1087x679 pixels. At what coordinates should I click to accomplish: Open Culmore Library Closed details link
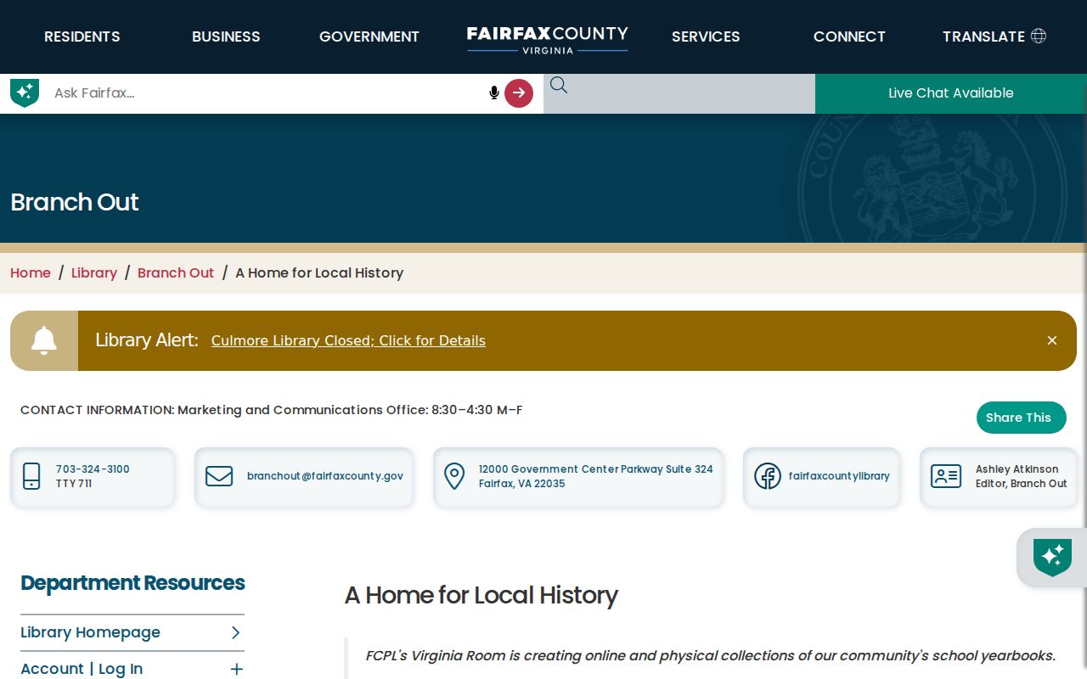(348, 340)
